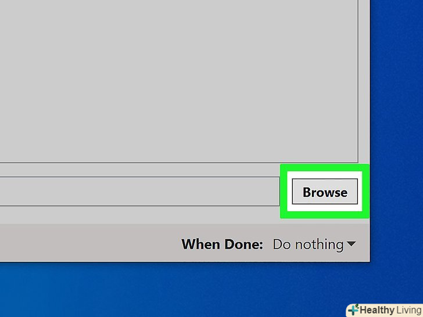This screenshot has width=423, height=317.
Task: Click the blue desktop background below window
Action: tap(173, 290)
